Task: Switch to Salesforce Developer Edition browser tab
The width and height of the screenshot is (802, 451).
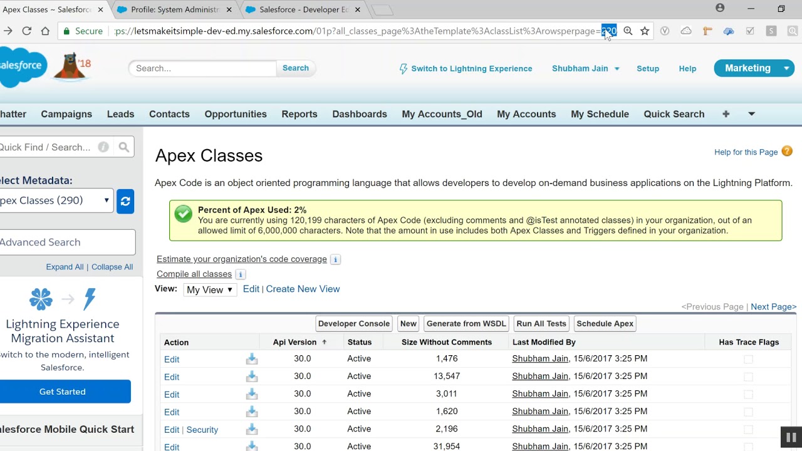Action: pyautogui.click(x=303, y=9)
